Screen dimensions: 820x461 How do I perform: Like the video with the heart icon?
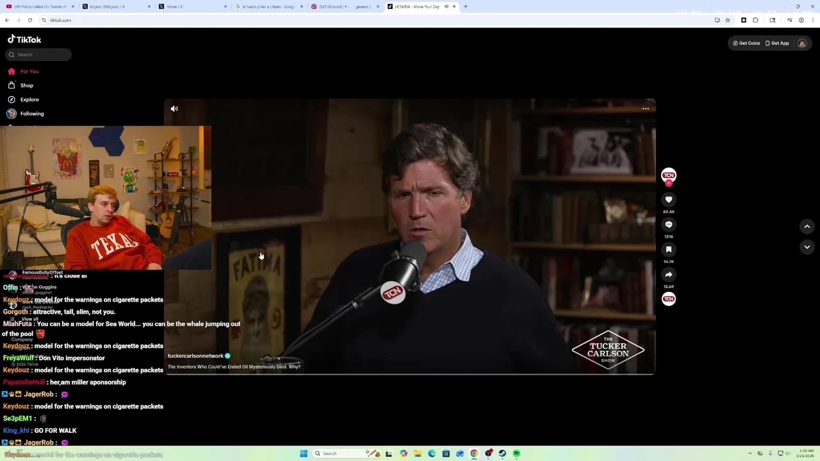tap(668, 200)
